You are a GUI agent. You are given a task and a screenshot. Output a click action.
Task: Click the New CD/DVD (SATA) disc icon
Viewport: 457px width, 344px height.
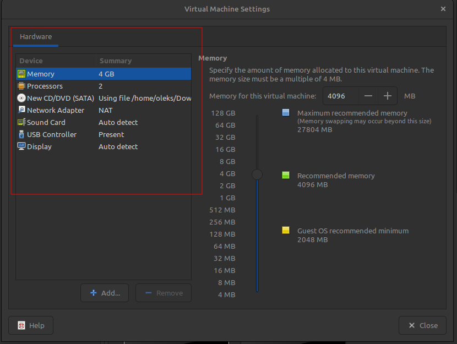tap(21, 98)
